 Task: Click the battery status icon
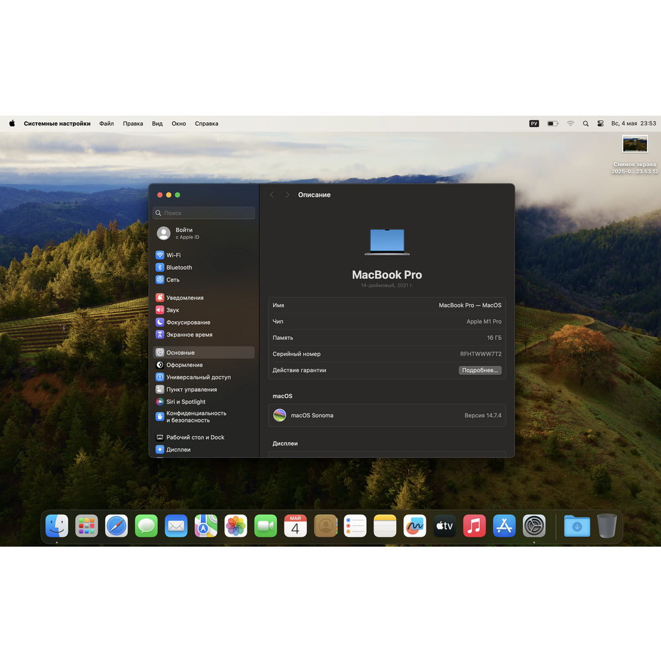pyautogui.click(x=553, y=124)
